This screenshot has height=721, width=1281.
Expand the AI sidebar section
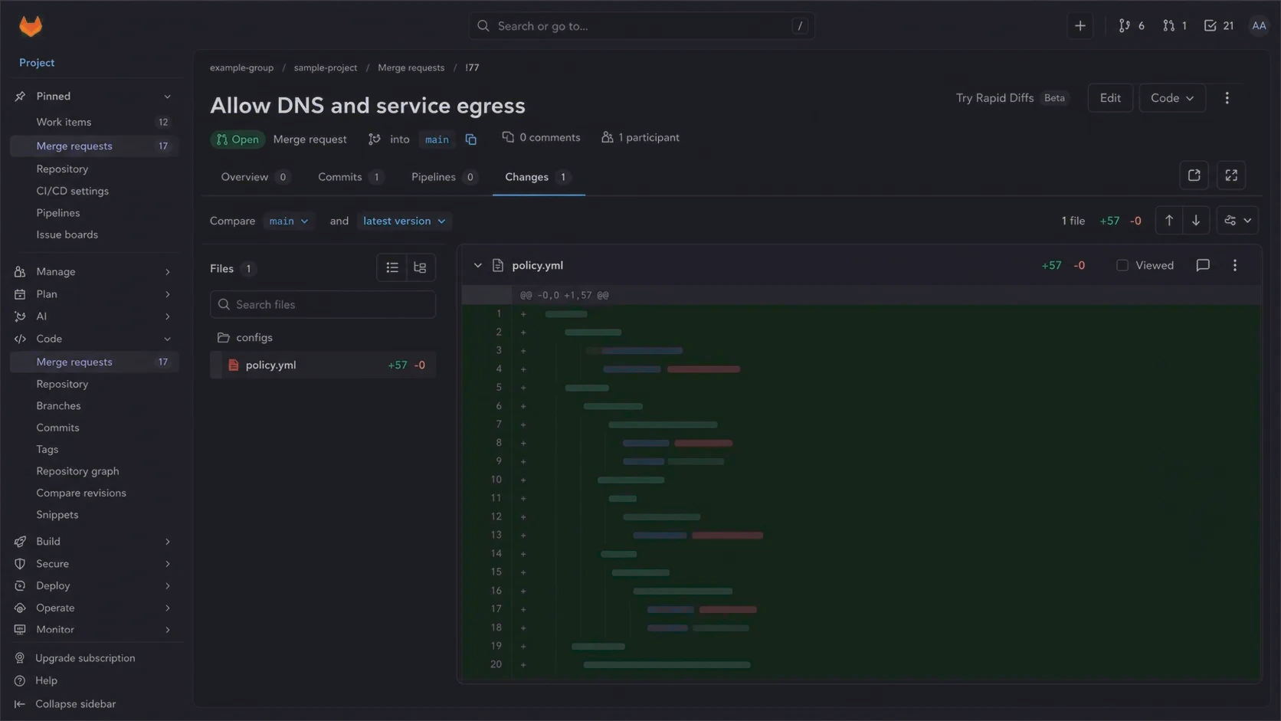coord(94,316)
